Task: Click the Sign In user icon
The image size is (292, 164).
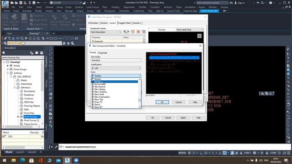Action: point(235,3)
